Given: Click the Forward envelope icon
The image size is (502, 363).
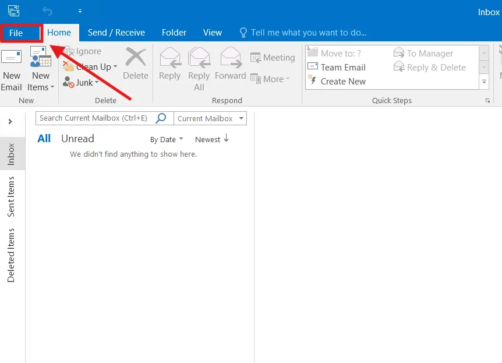Looking at the screenshot, I should point(231,58).
